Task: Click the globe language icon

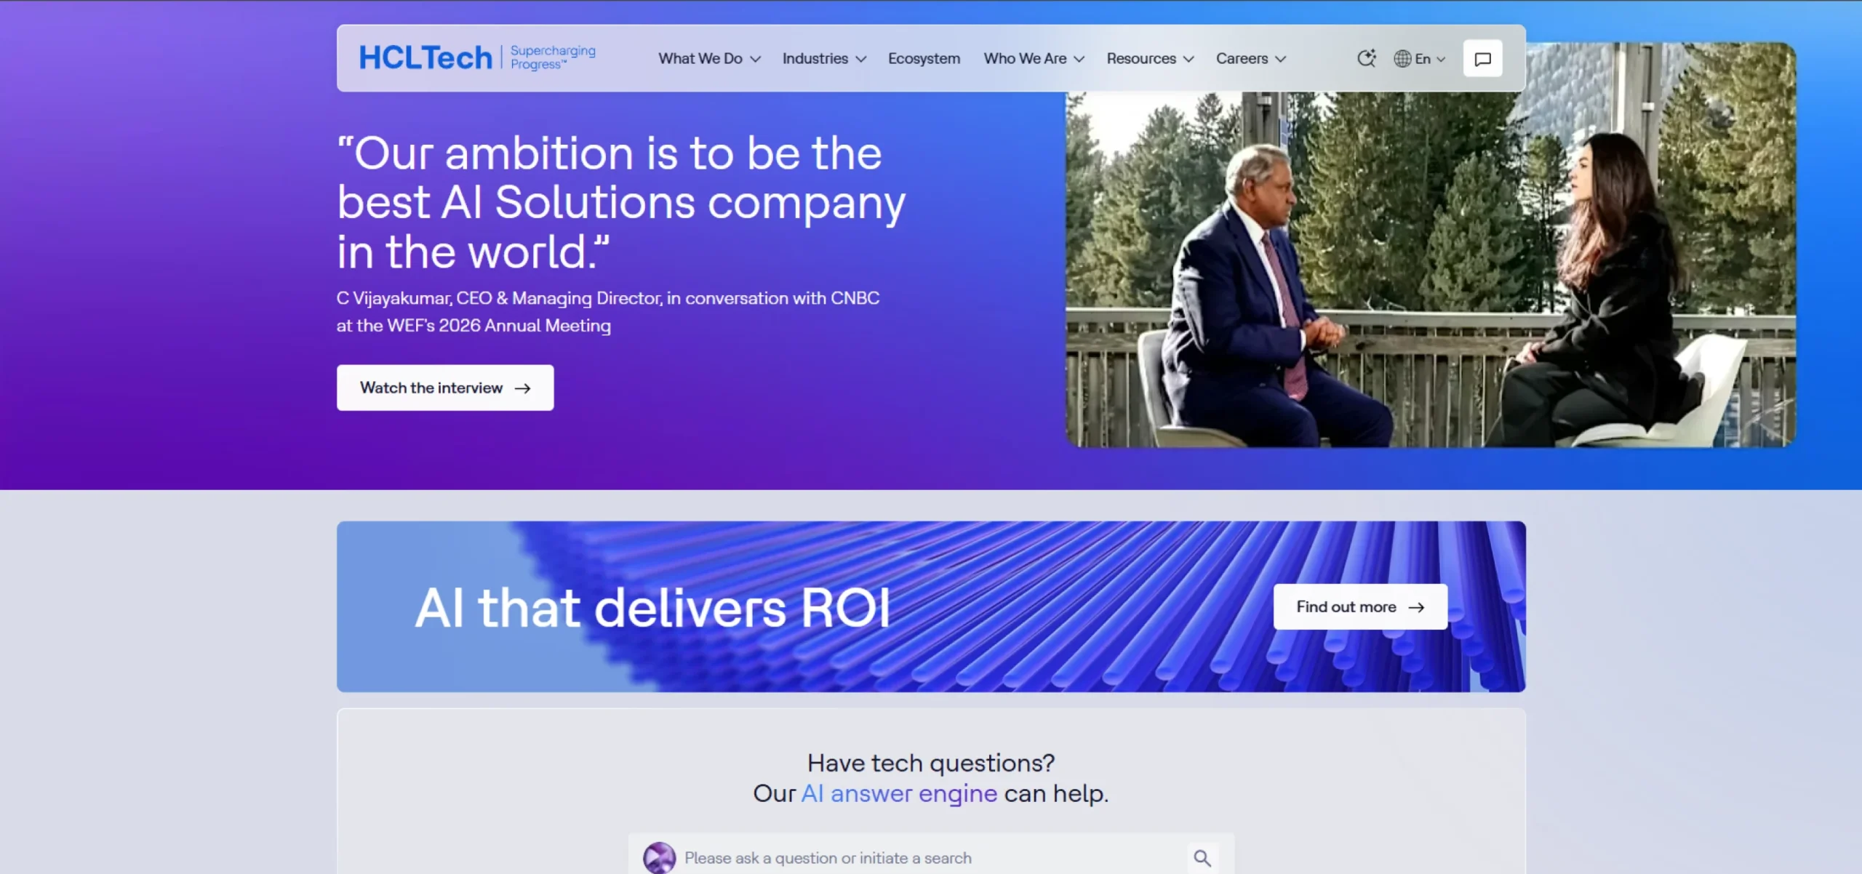Action: 1402,59
